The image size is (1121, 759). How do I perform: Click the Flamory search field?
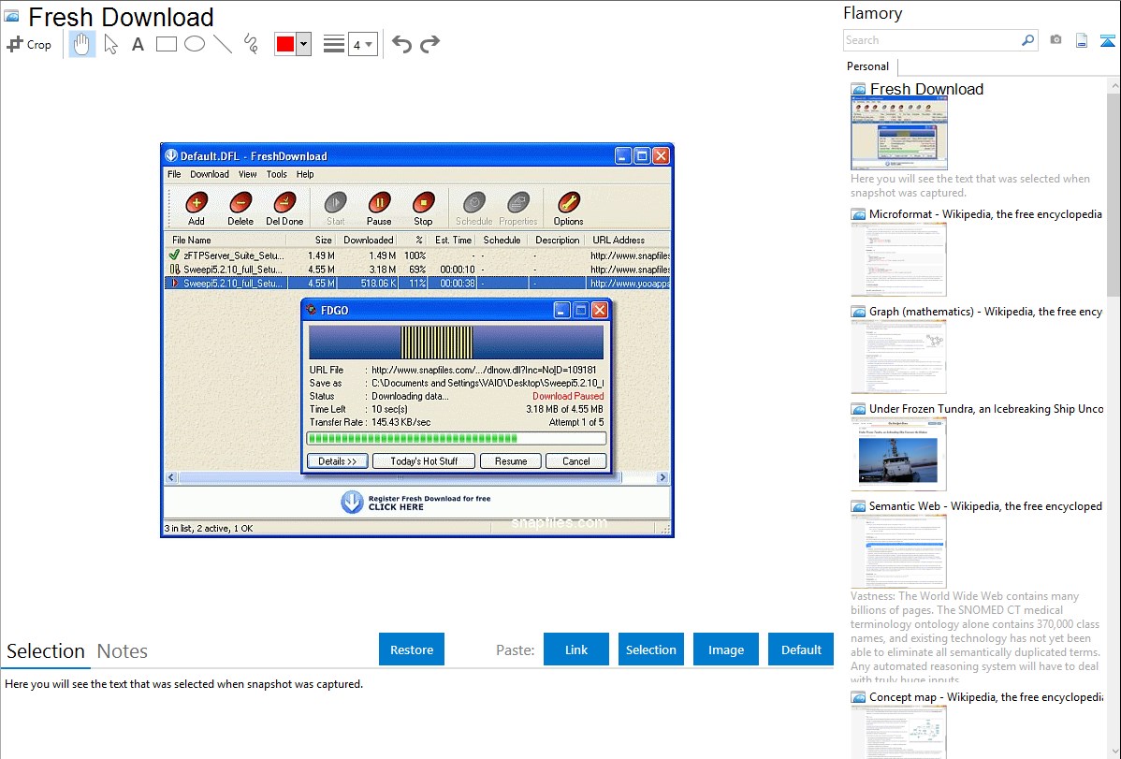click(931, 40)
